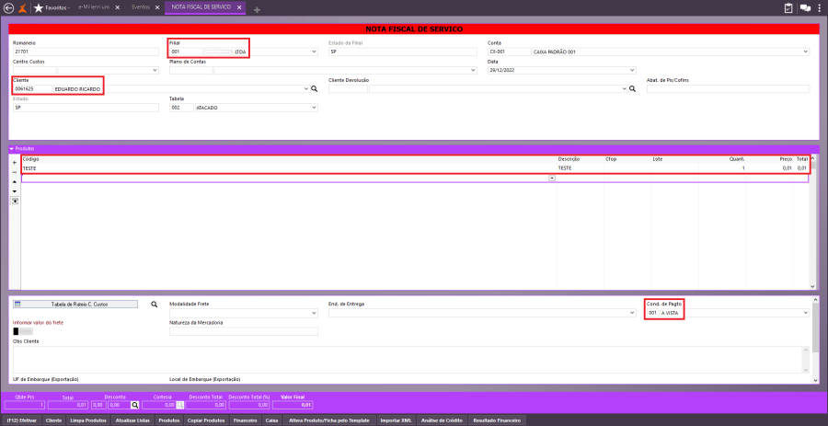Click Altera Produto/Ficha pelo Template button
The width and height of the screenshot is (828, 426).
click(329, 420)
